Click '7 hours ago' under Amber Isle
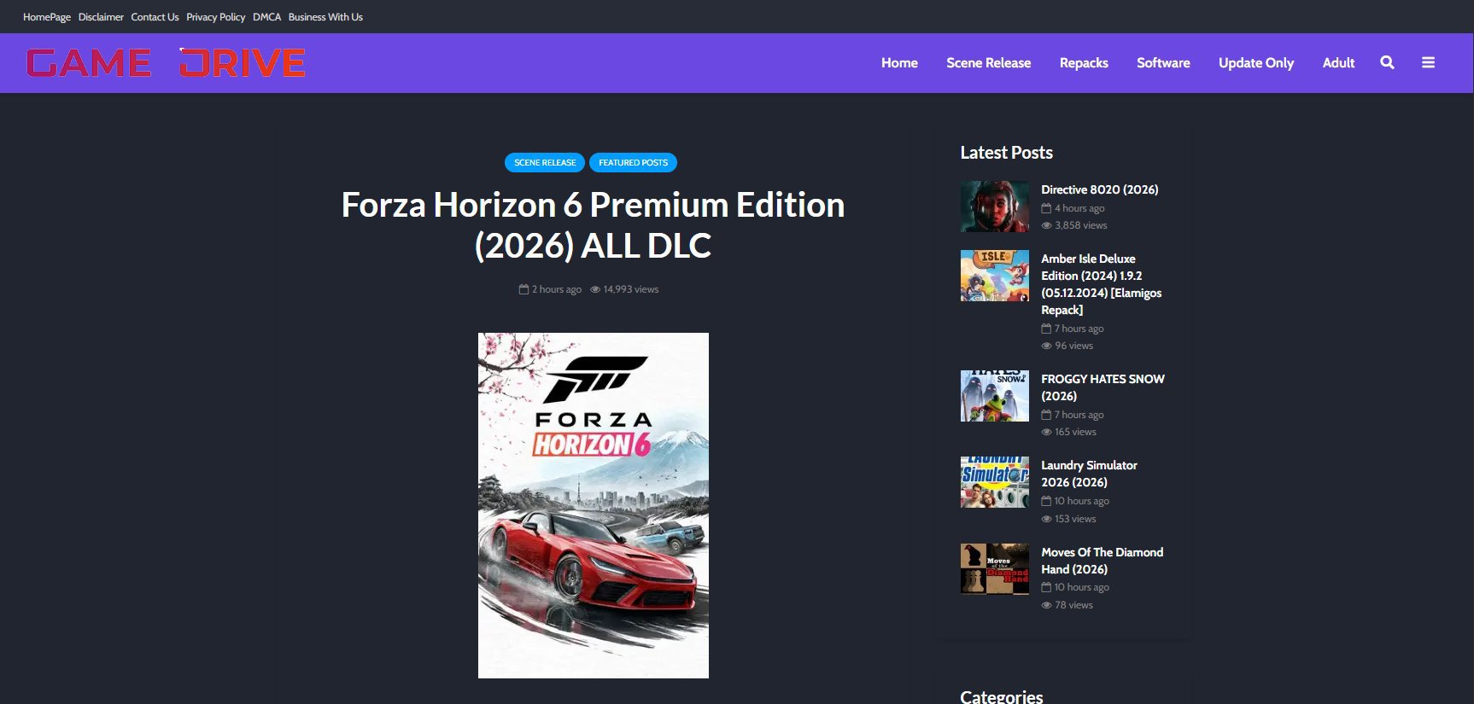This screenshot has width=1474, height=704. tap(1079, 329)
